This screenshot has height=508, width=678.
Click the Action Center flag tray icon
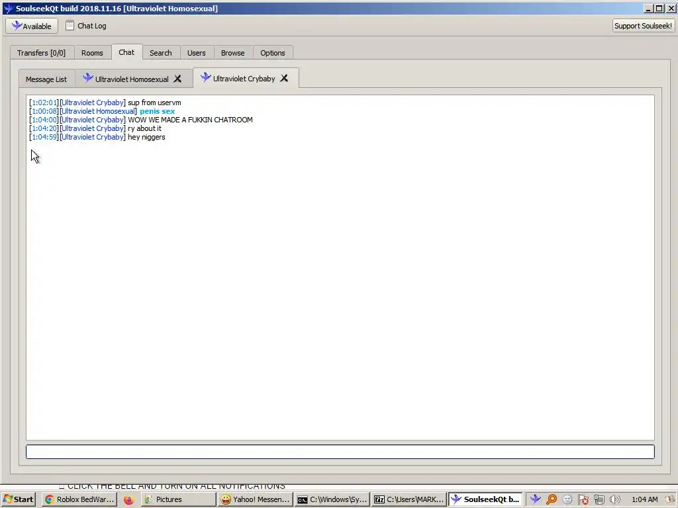[x=583, y=499]
